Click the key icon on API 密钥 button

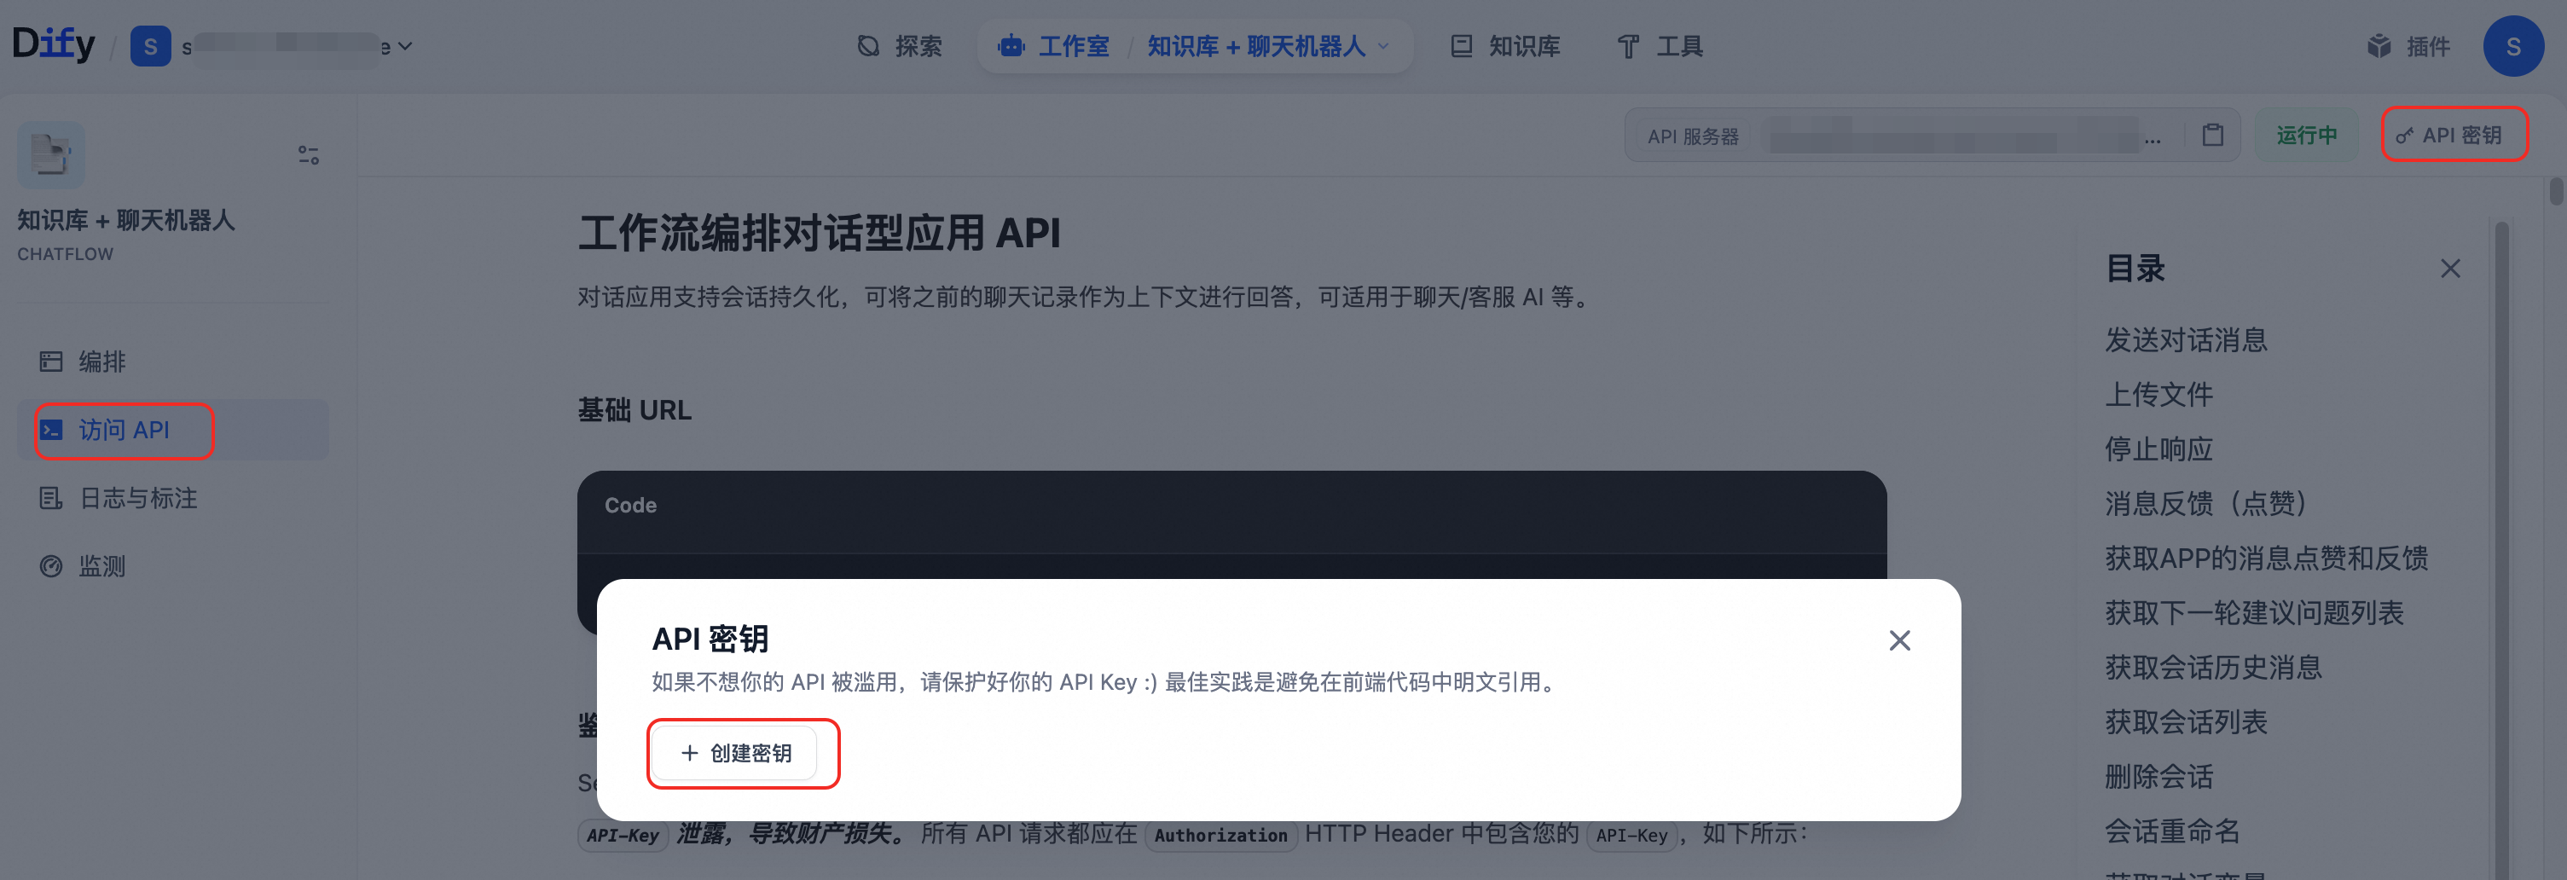pyautogui.click(x=2405, y=136)
